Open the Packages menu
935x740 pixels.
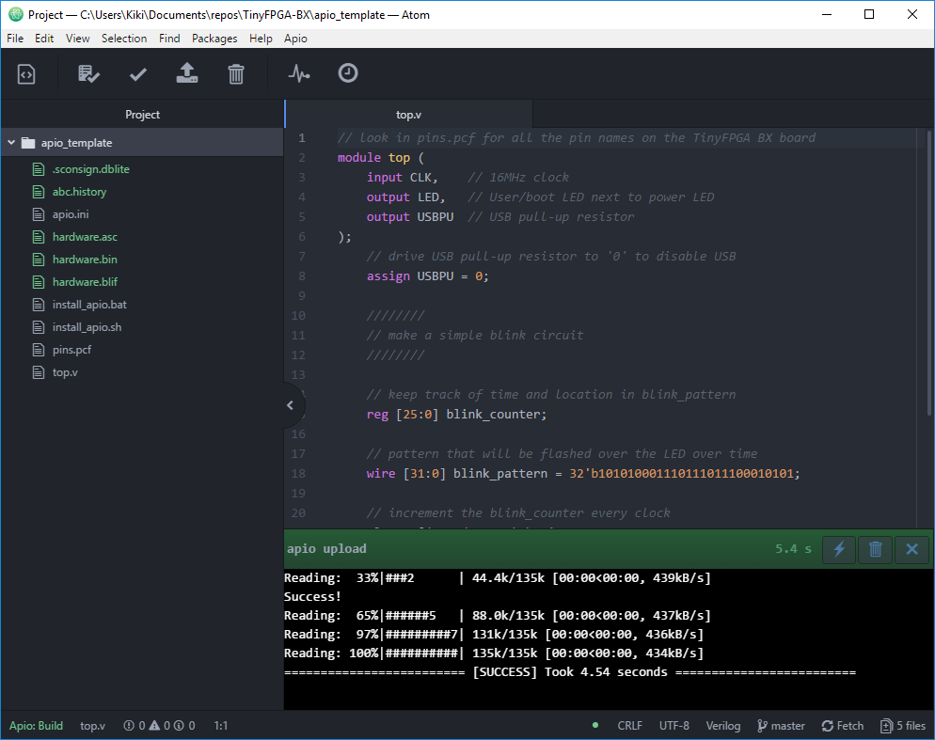(x=214, y=39)
